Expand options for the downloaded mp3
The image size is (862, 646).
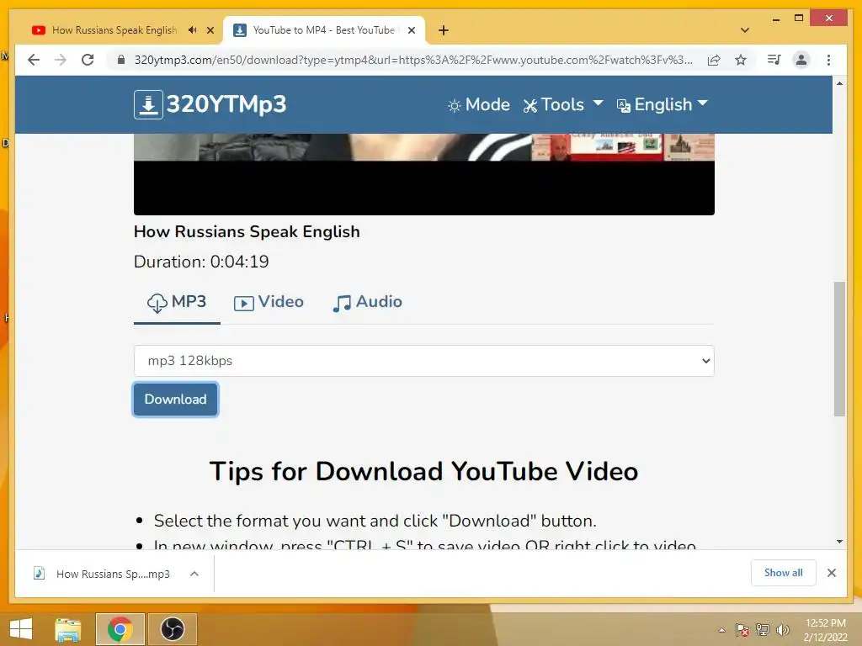point(194,574)
